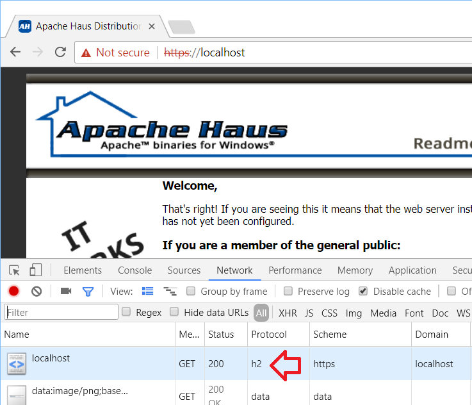This screenshot has width=472, height=405.
Task: Show the waterfall overview icon
Action: pos(170,291)
